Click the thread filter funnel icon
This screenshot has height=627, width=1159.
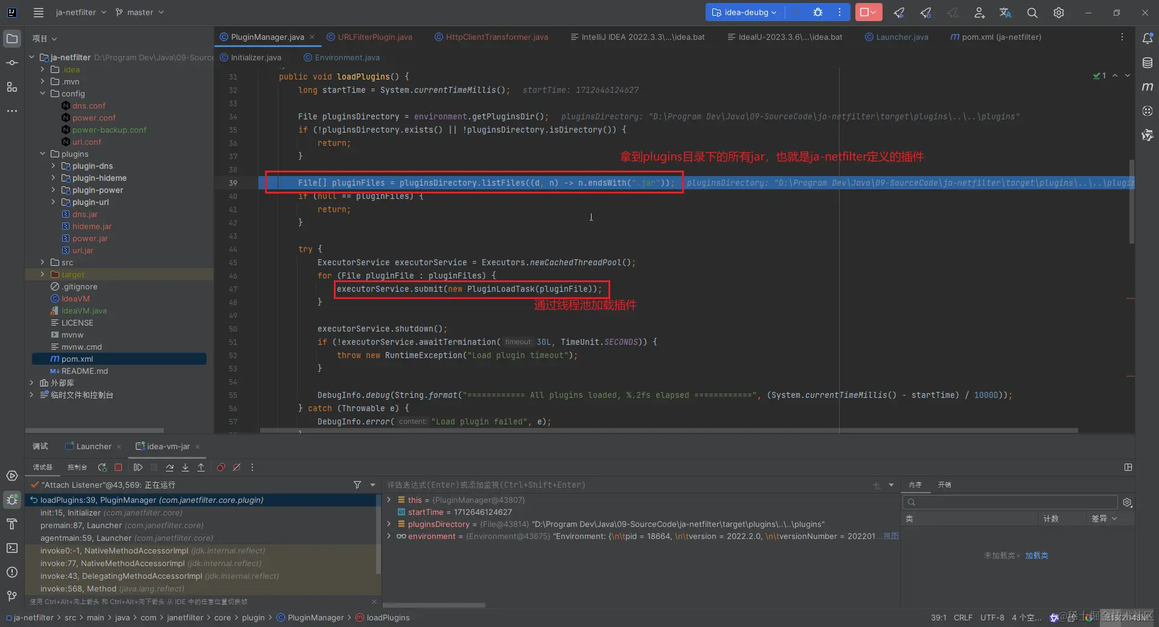point(357,485)
